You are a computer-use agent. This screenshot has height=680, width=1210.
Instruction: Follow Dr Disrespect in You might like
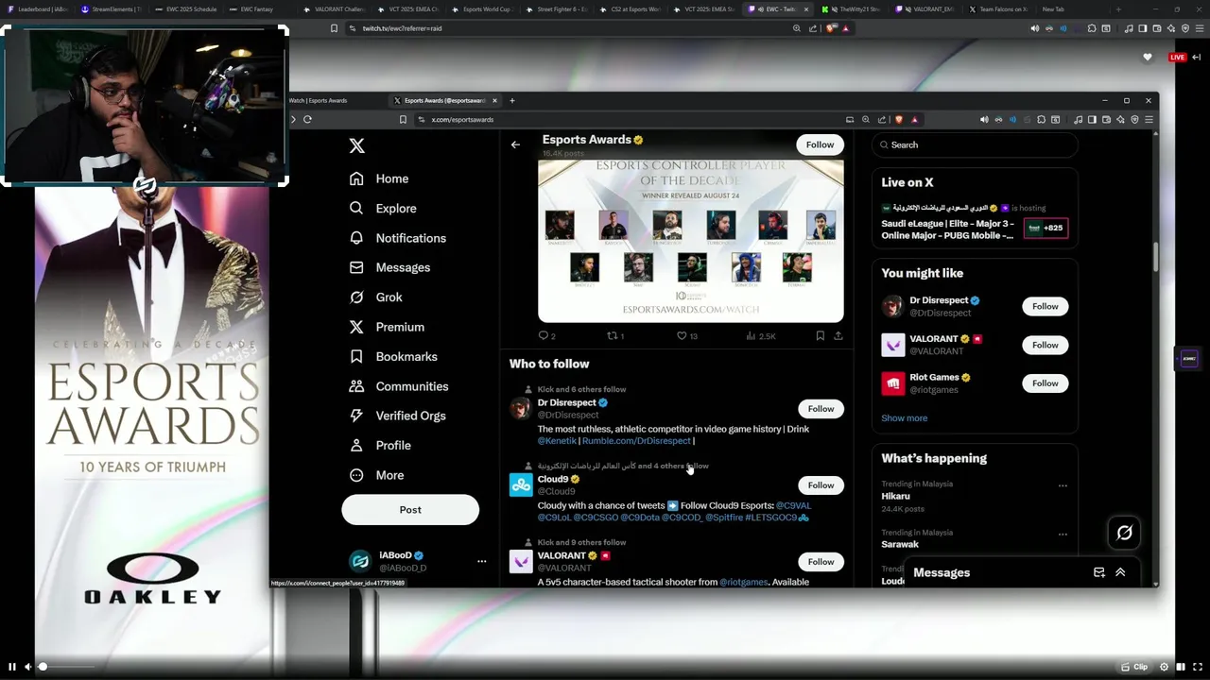coord(1046,306)
